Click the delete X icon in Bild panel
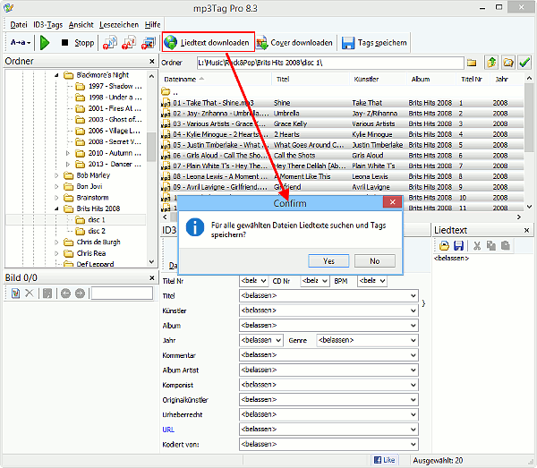Viewport: 537px width, 468px height. (x=30, y=294)
